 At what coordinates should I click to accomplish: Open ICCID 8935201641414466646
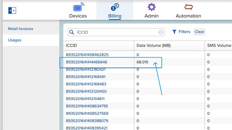coord(87,62)
